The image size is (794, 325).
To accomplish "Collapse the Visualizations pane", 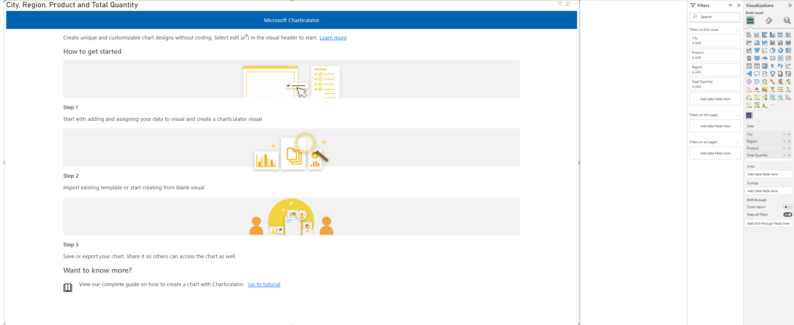I will [790, 5].
